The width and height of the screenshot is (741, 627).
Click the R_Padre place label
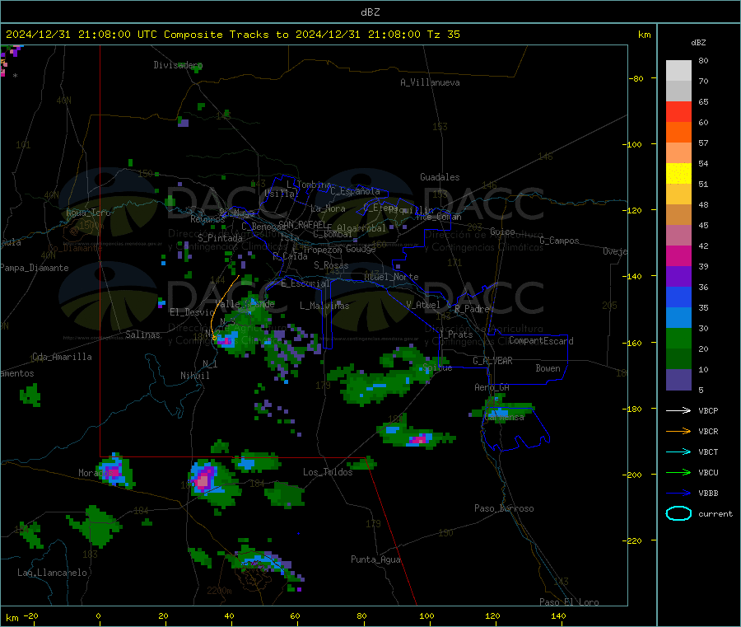(472, 309)
